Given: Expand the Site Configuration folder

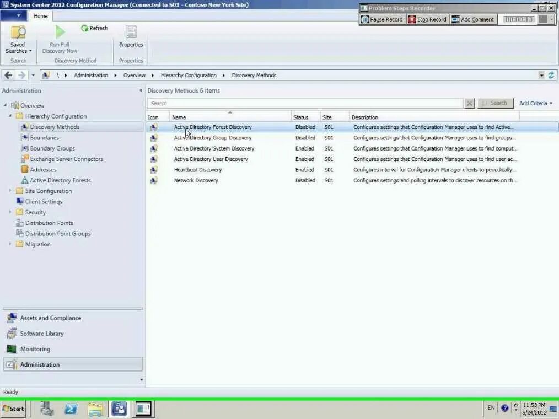Looking at the screenshot, I should coord(10,191).
